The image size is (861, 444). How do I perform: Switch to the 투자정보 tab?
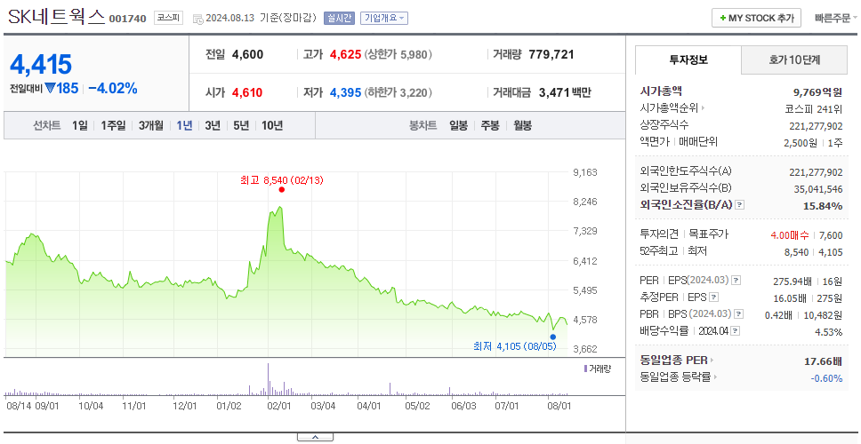(x=688, y=60)
